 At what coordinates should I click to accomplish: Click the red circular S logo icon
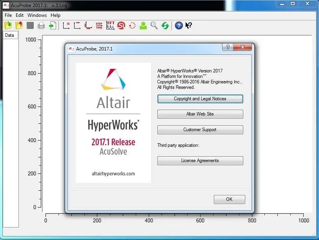pos(121,25)
